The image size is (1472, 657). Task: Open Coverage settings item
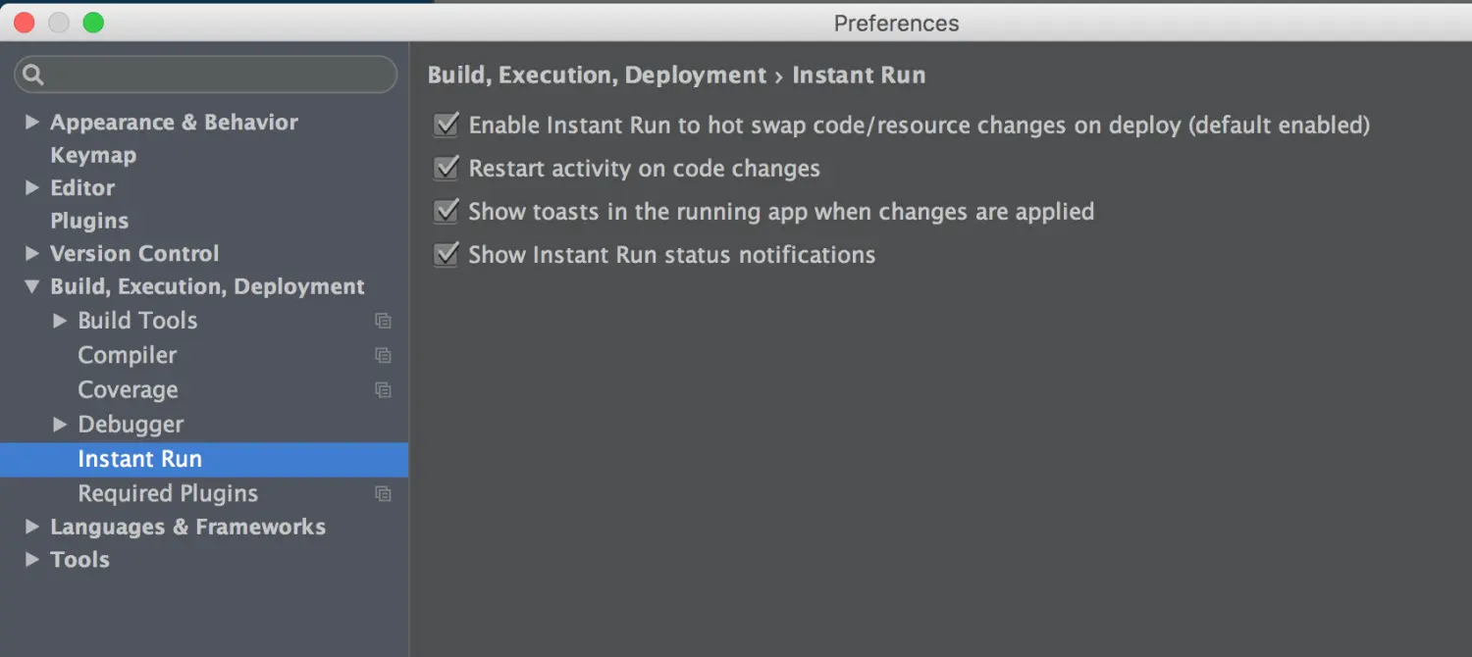point(128,389)
